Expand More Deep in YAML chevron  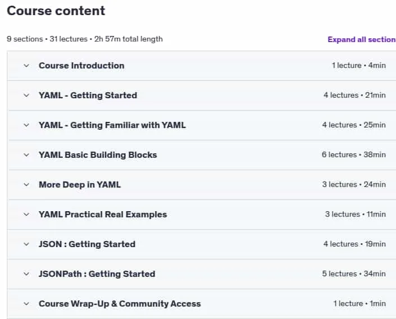click(26, 185)
